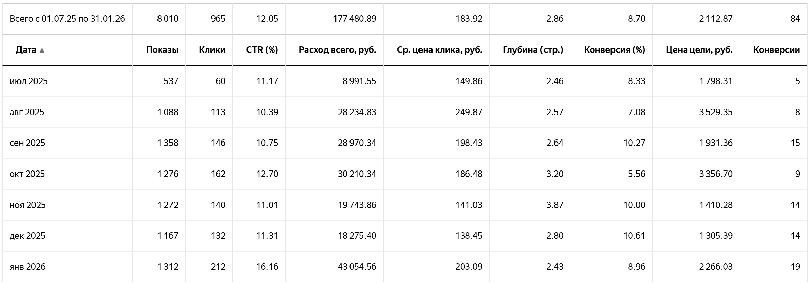
Task: Click the CTR (%) column header
Action: [262, 50]
